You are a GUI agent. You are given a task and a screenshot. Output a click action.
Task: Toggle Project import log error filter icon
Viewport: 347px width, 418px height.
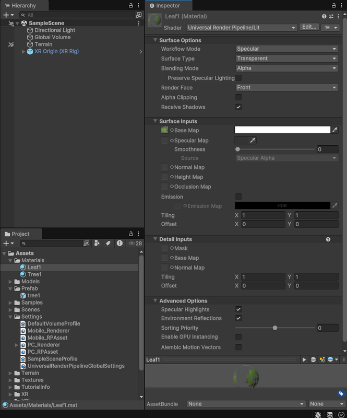(x=119, y=243)
